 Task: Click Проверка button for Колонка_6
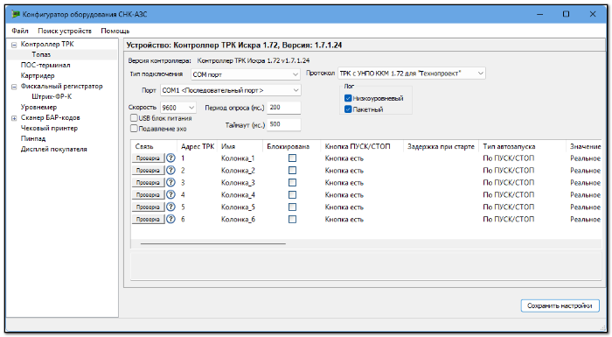[148, 219]
